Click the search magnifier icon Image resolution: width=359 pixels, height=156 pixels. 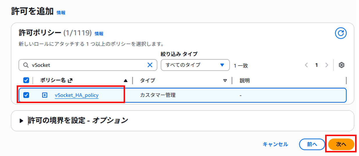click(x=26, y=65)
